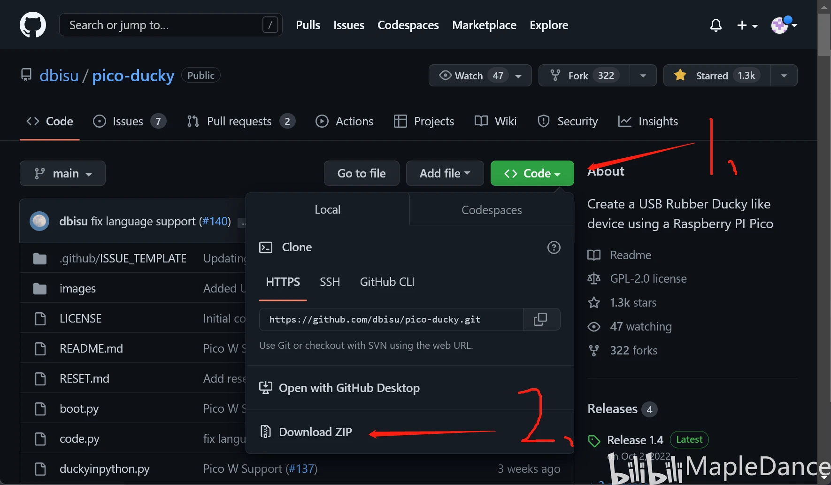Open the user avatar menu
831x485 pixels.
click(784, 25)
